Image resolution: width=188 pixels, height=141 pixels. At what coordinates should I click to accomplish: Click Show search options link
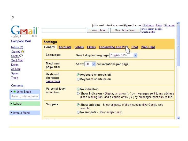coord(152,29)
